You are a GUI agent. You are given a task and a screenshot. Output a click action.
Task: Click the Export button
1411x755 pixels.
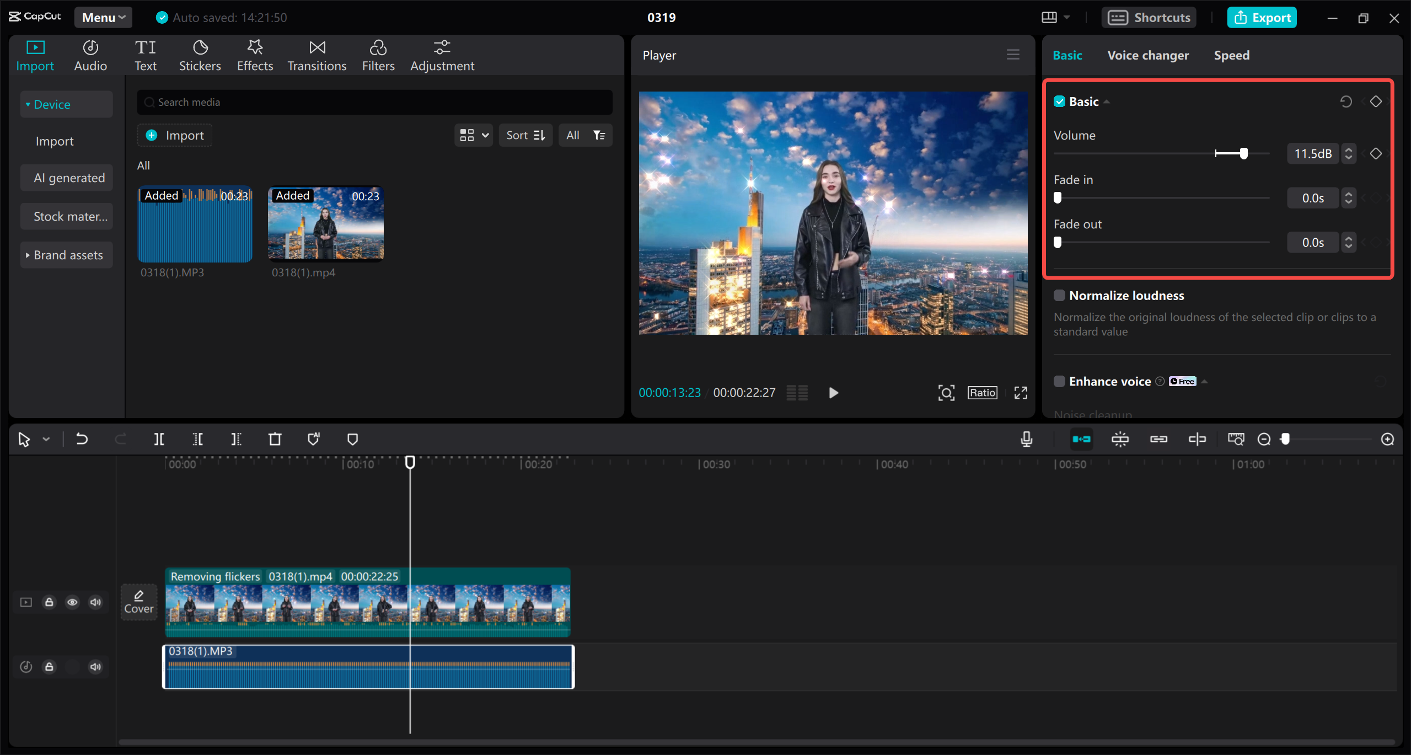[1262, 17]
